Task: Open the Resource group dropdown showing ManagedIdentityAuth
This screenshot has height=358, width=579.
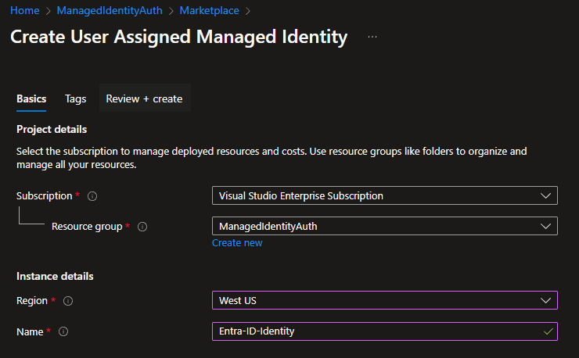Action: [x=384, y=226]
